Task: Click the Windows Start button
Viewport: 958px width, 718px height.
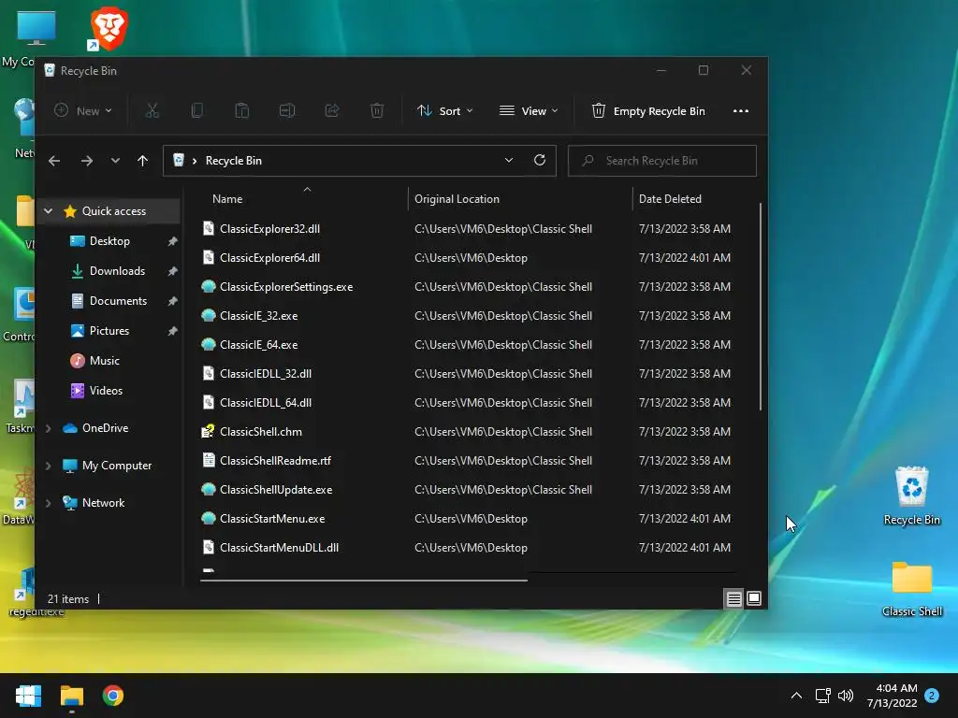Action: (x=28, y=696)
